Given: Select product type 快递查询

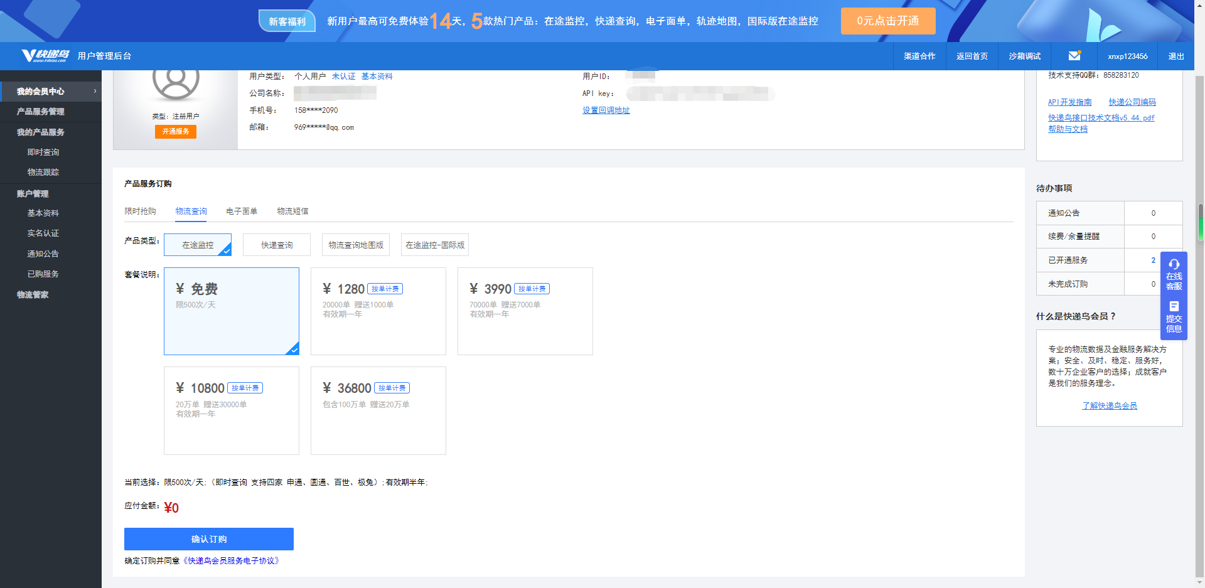Looking at the screenshot, I should [277, 245].
